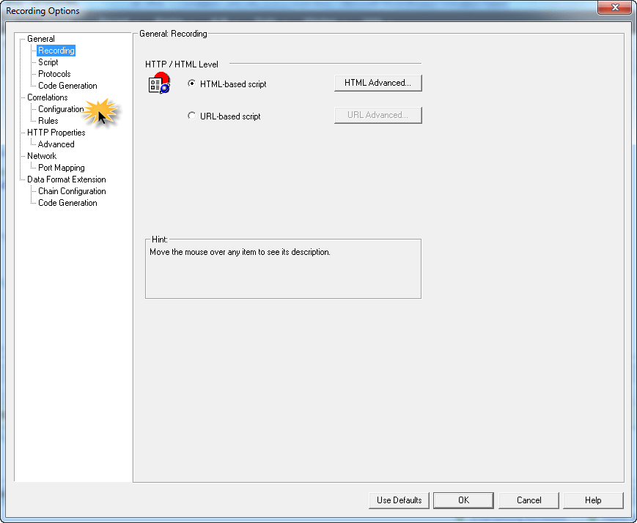The width and height of the screenshot is (637, 523).
Task: Open Code Generation under General
Action: (67, 86)
